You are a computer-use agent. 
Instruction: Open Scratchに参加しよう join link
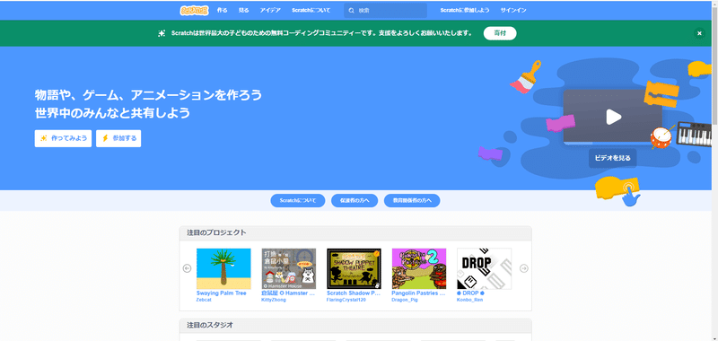point(465,10)
